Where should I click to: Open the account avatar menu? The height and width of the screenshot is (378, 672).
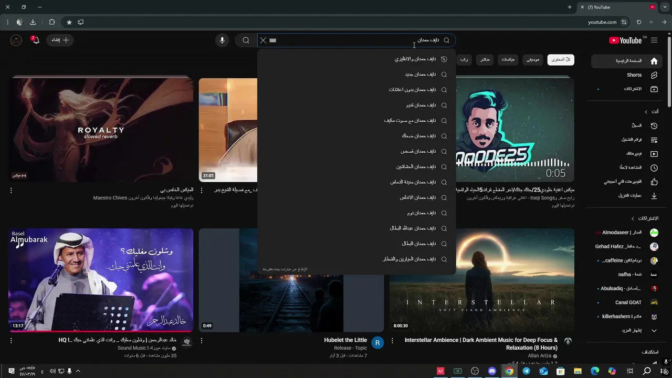click(16, 40)
